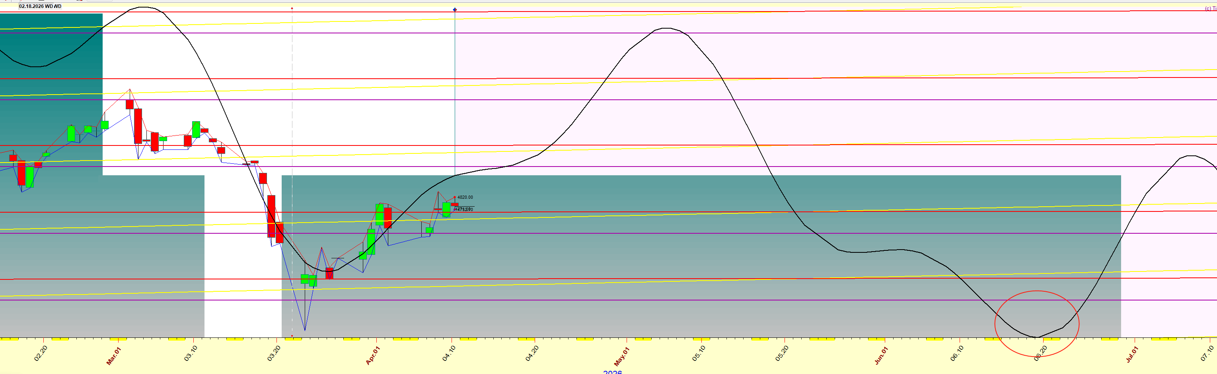Click the Jul.01 date on the time axis
1217x374 pixels.
1131,355
